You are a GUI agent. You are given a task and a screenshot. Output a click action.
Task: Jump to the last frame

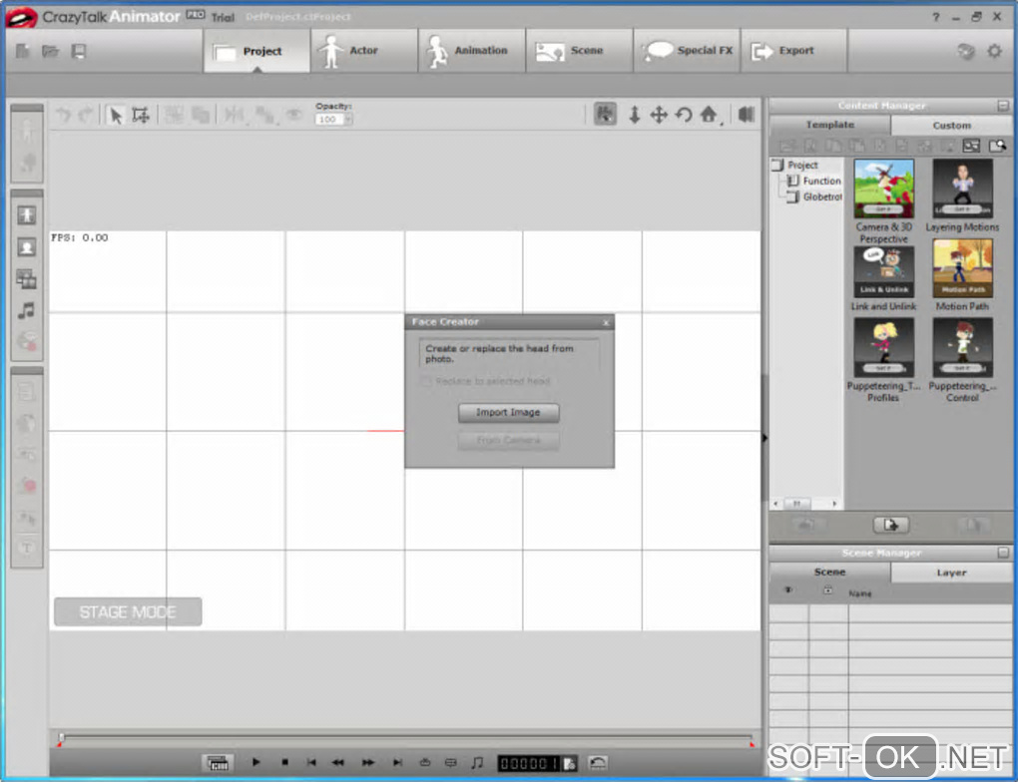click(397, 762)
